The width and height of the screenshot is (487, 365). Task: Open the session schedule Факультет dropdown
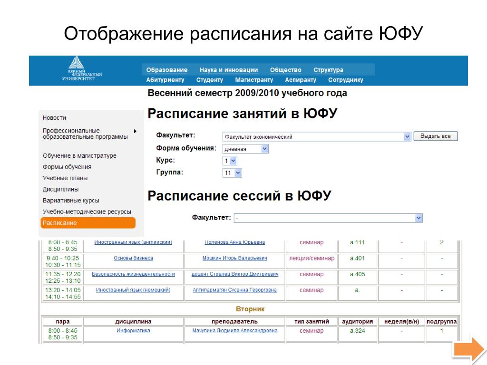[x=328, y=218]
